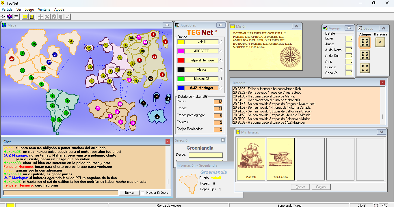Click the plus toolbar icon
Viewport: 394px width, 207px height.
(x=41, y=17)
